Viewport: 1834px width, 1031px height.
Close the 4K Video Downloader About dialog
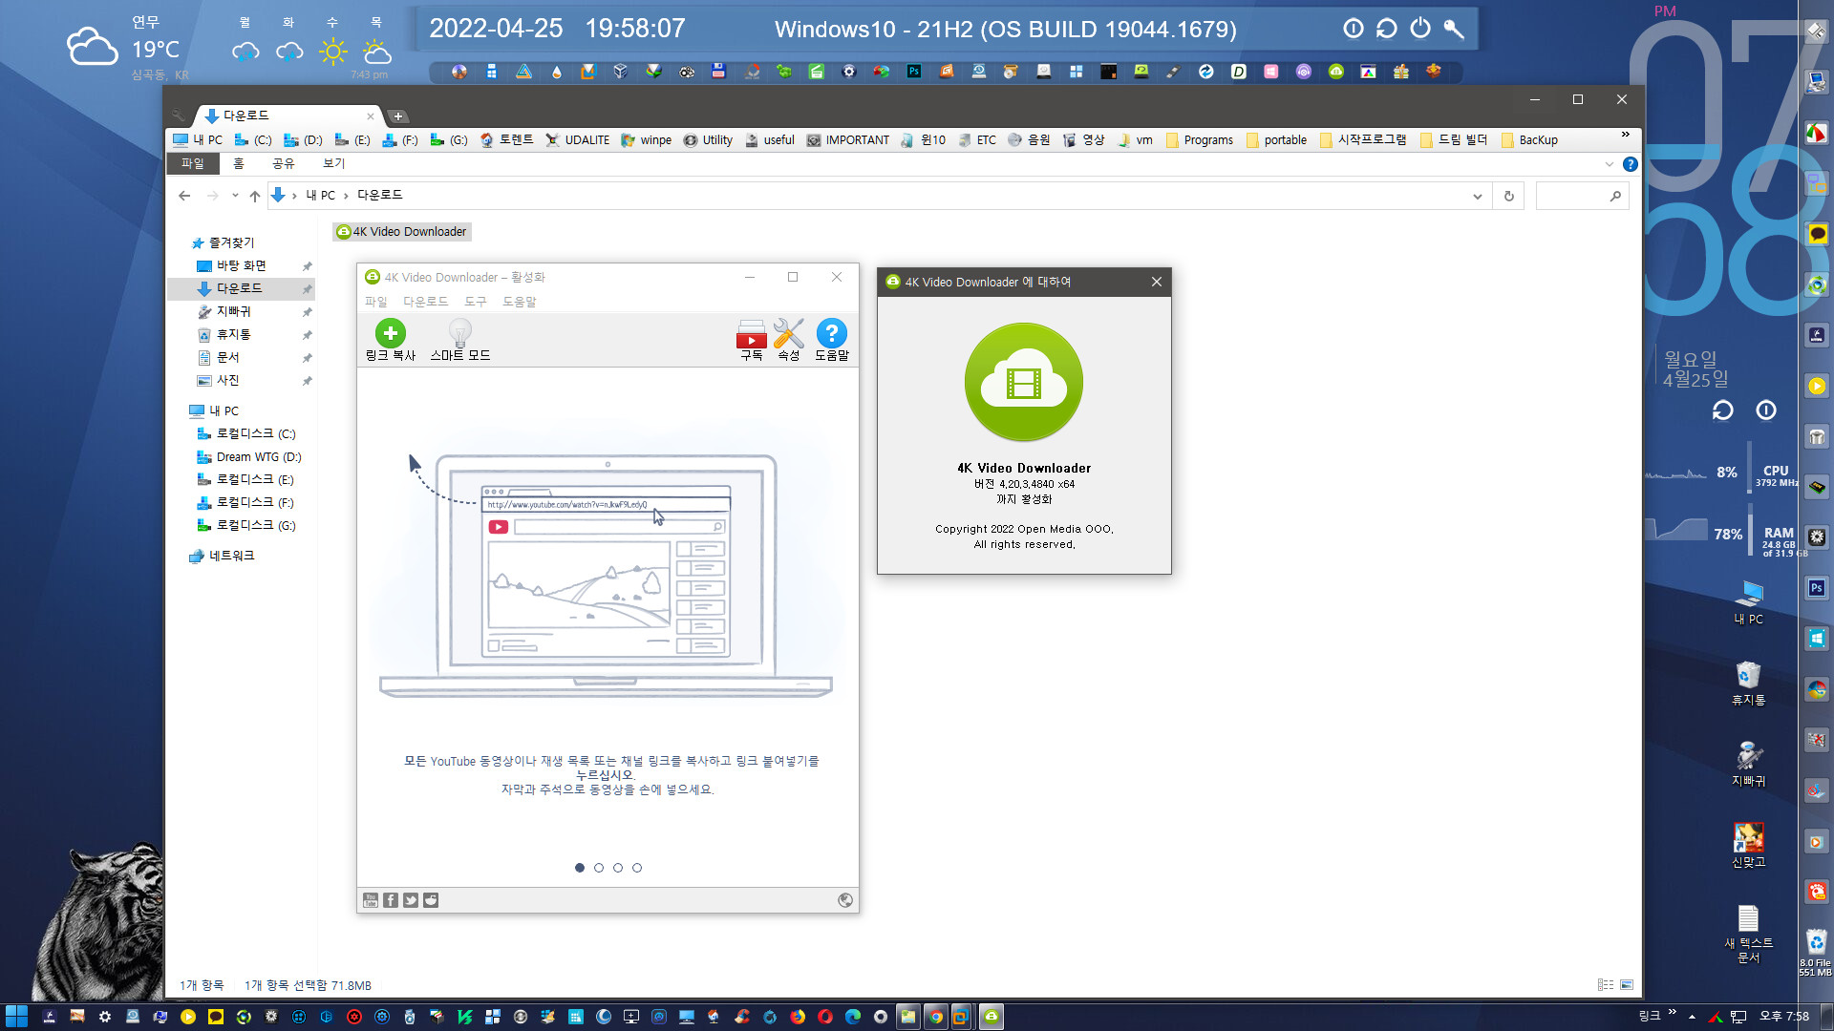[1157, 282]
